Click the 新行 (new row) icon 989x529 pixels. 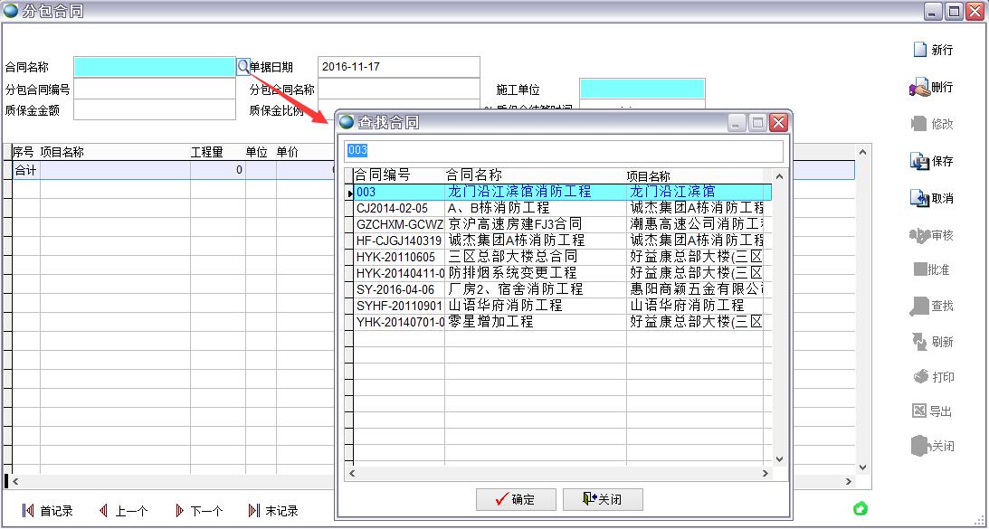(920, 50)
